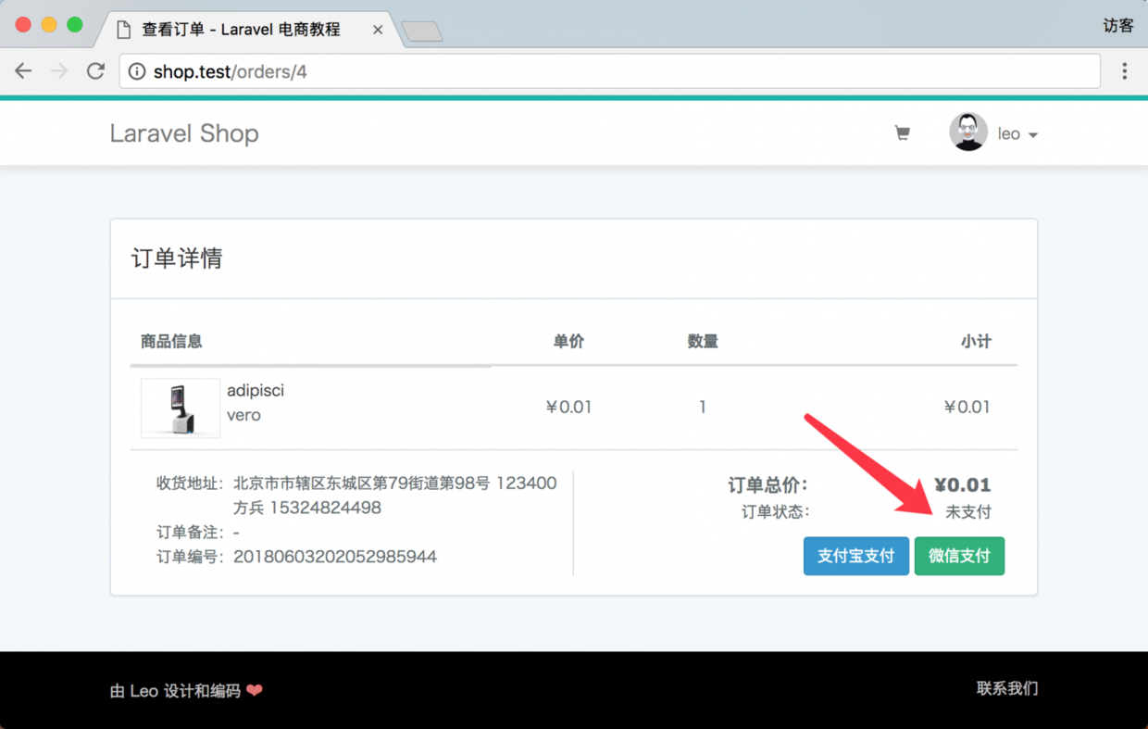1148x729 pixels.
Task: Click the browser forward arrow
Action: coord(59,71)
